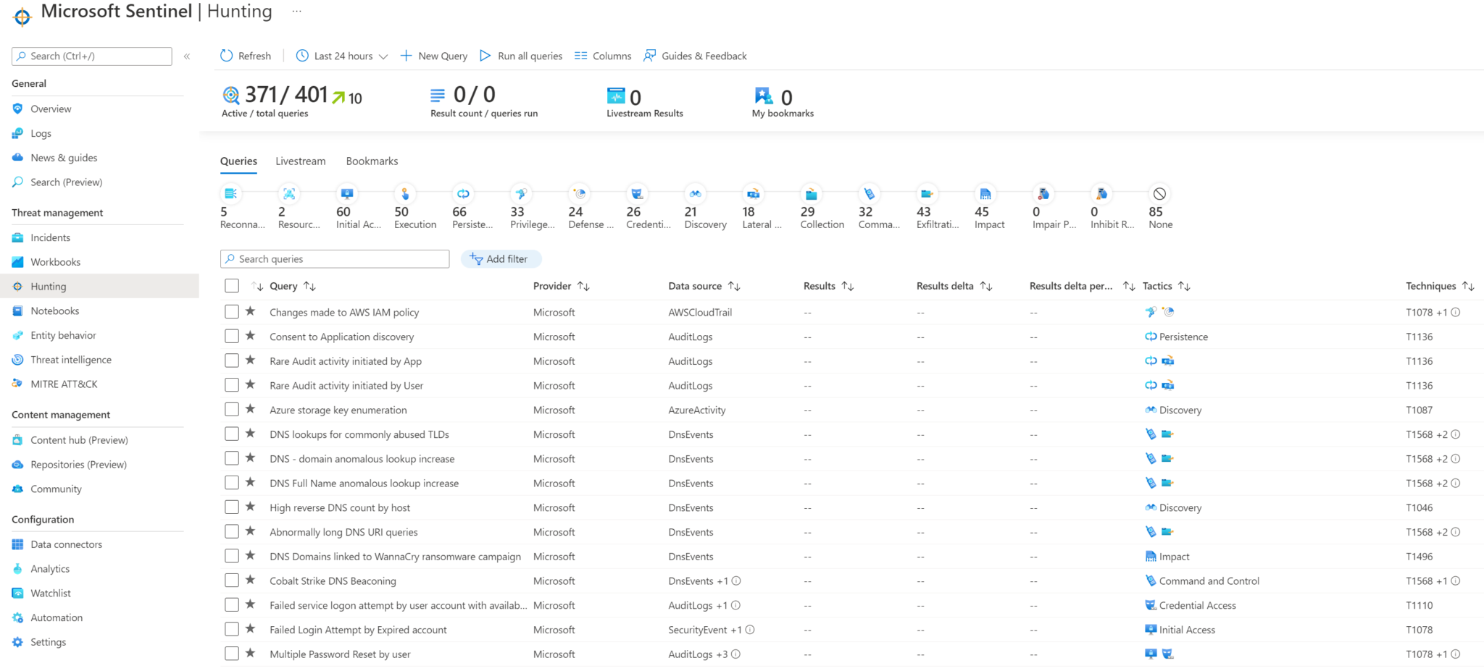Filter queries by the Impact tactic icon
This screenshot has height=671, width=1484.
tap(985, 194)
